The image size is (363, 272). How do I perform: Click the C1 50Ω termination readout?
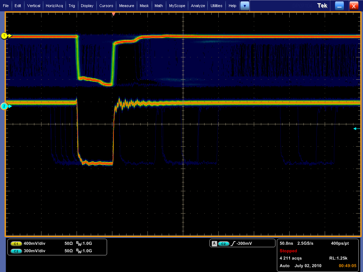(68, 243)
